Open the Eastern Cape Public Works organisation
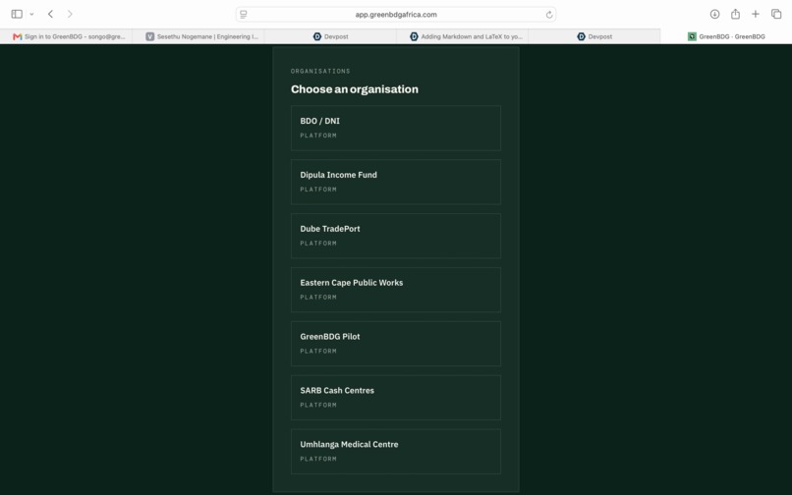This screenshot has height=495, width=792. [396, 290]
